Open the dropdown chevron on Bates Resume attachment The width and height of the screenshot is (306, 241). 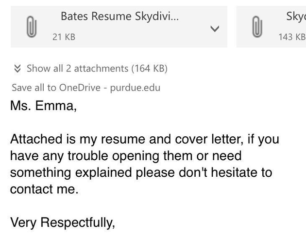(215, 29)
